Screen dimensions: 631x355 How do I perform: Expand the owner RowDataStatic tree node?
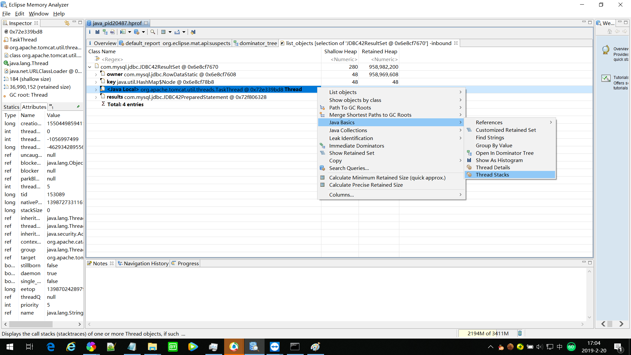tap(96, 75)
